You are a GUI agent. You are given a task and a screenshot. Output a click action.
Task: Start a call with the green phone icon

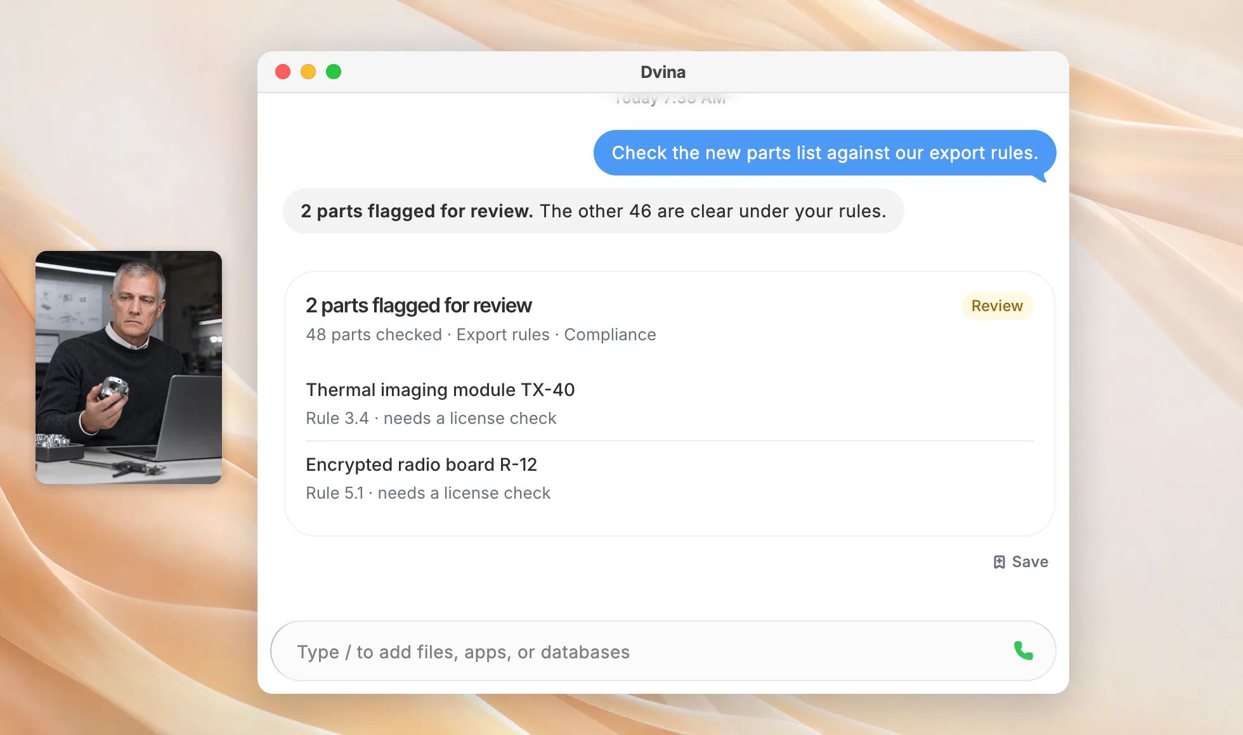tap(1023, 651)
